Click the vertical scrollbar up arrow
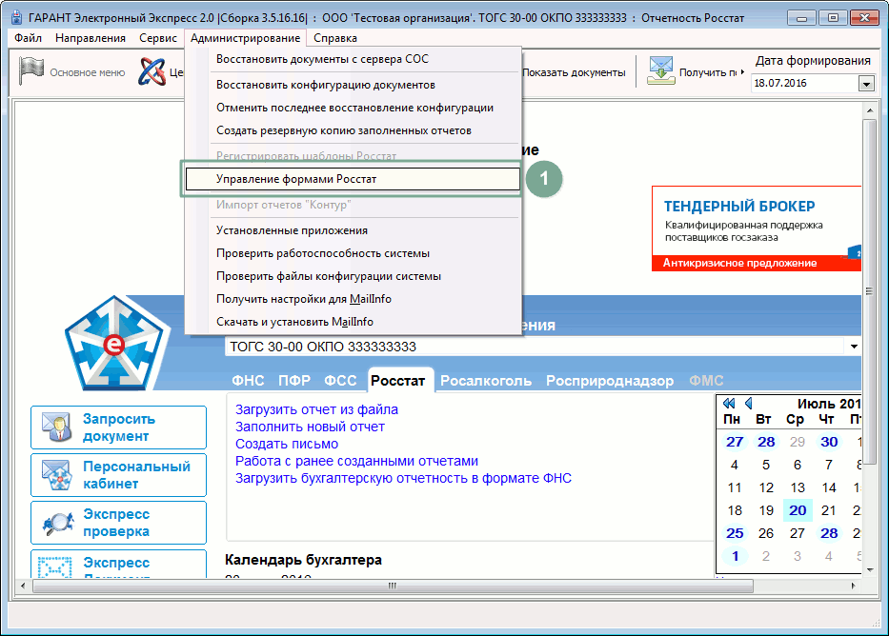889x636 pixels. click(x=869, y=109)
